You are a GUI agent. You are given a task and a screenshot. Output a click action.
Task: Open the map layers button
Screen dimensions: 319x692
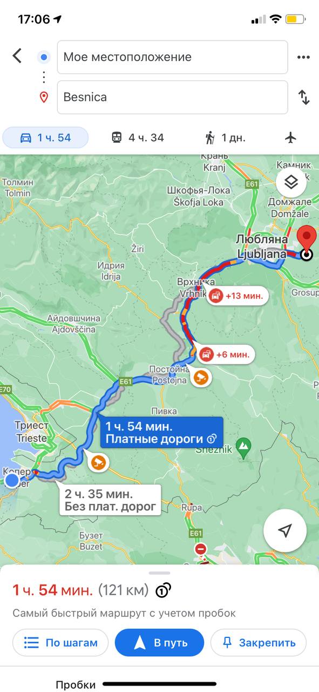click(291, 183)
